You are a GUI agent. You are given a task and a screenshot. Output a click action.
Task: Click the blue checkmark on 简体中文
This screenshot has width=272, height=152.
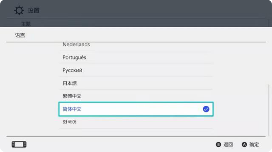[x=206, y=109]
